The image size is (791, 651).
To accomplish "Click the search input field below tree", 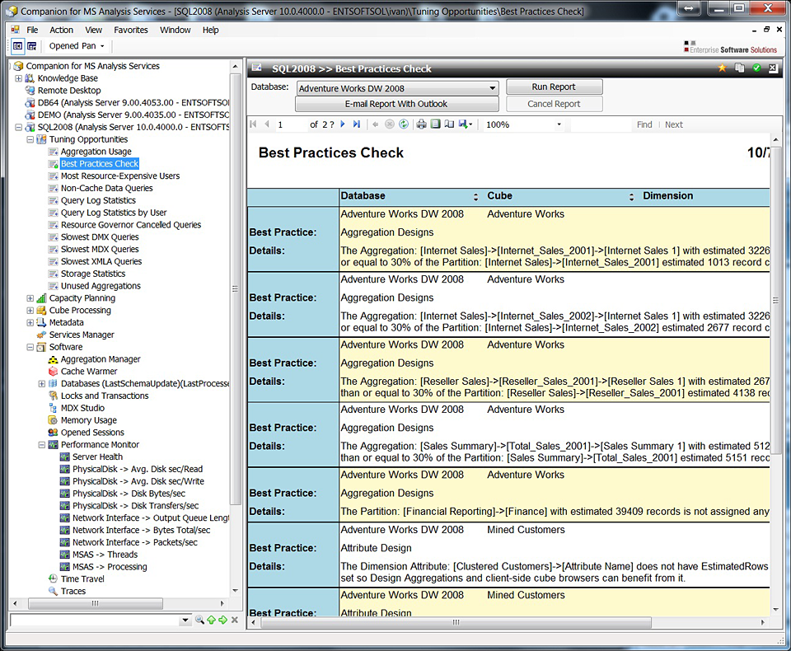I will (95, 621).
